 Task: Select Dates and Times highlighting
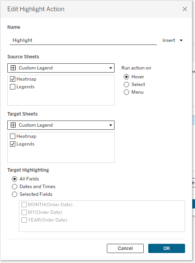coord(15,187)
